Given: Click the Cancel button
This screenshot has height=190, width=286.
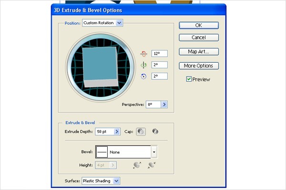Looking at the screenshot, I should [199, 38].
